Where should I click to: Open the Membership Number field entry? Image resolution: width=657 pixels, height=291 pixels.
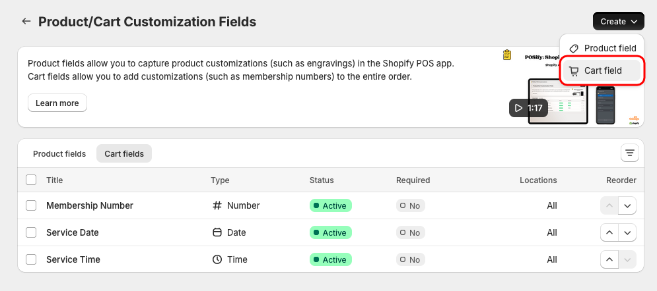tap(90, 205)
